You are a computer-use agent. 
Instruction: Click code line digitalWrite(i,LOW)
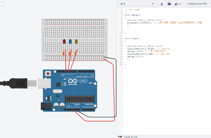(148, 54)
